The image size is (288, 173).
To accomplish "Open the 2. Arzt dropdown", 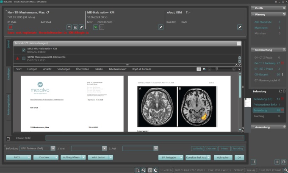I will tap(104, 148).
